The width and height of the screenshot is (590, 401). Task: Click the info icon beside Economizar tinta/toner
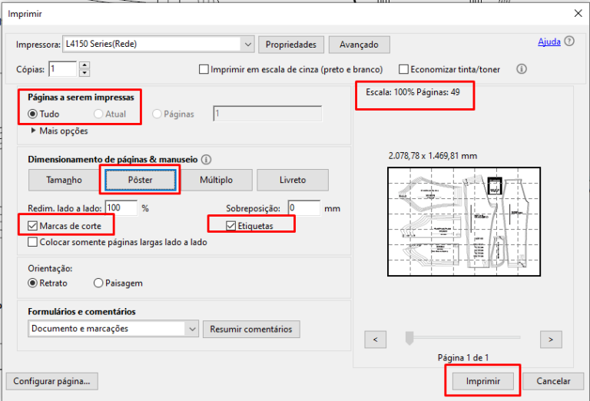click(522, 69)
